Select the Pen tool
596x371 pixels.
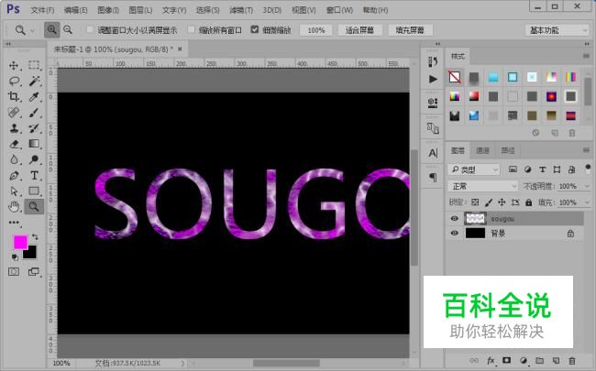(x=14, y=176)
